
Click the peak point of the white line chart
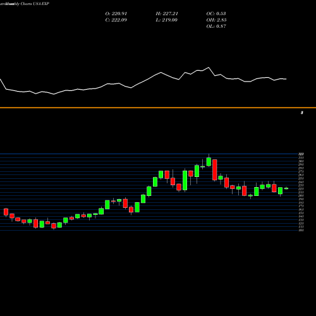tap(209, 68)
